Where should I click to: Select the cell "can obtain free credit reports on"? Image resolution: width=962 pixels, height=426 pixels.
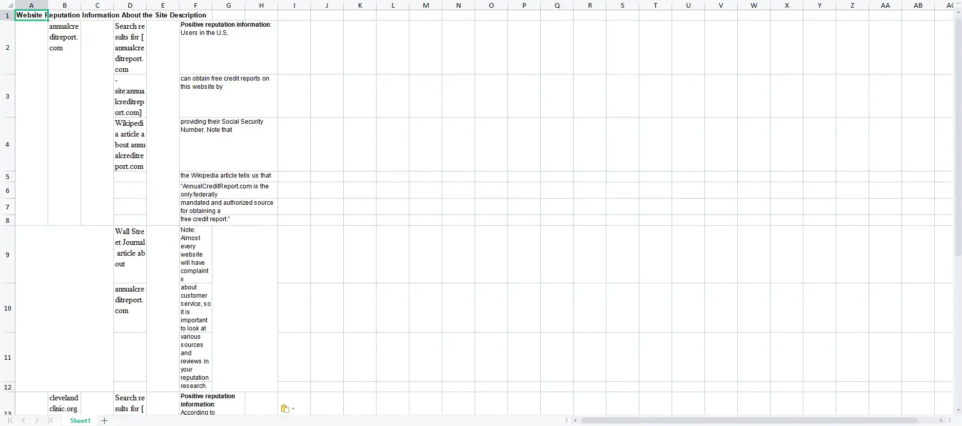tap(228, 95)
